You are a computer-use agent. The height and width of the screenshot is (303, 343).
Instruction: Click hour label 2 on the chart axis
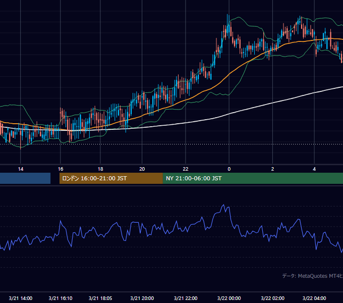pyautogui.click(x=272, y=169)
